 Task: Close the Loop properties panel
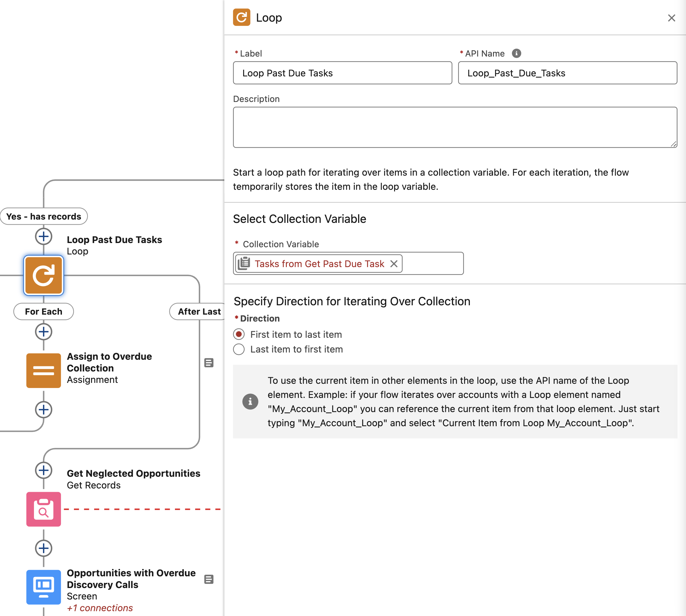pyautogui.click(x=672, y=18)
